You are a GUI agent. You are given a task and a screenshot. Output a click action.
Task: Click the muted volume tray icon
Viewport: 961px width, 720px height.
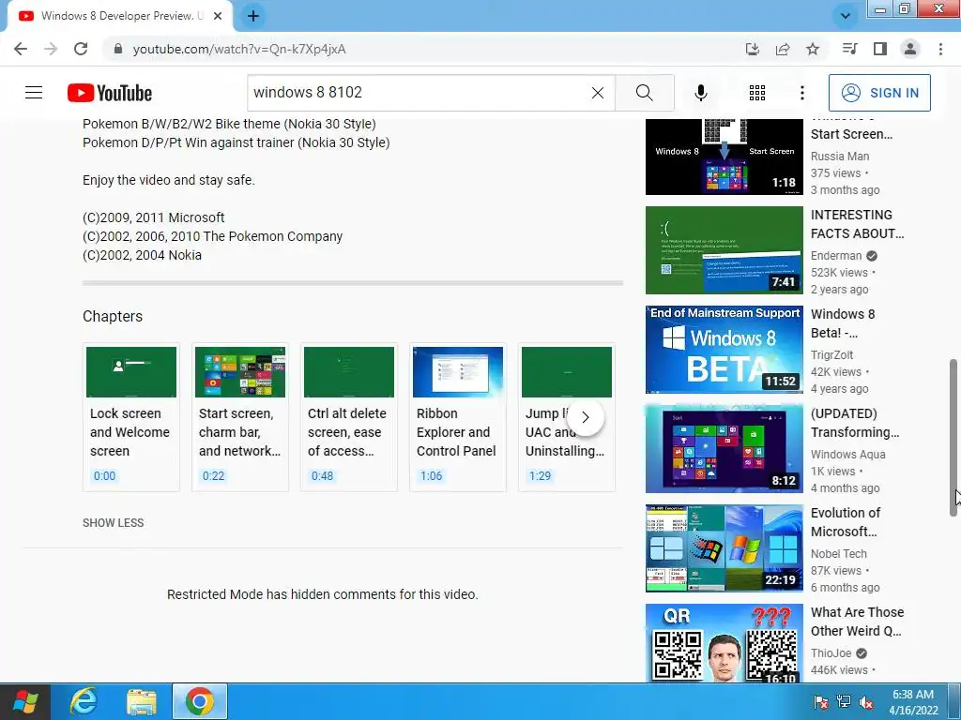click(x=866, y=702)
